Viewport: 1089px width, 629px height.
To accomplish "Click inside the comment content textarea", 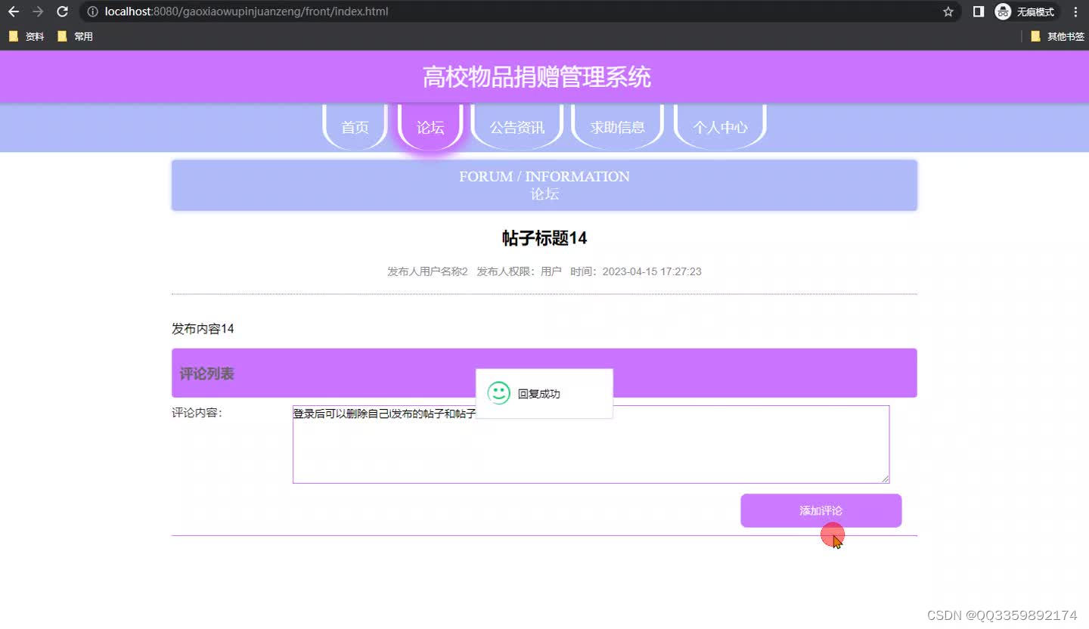I will pos(591,445).
